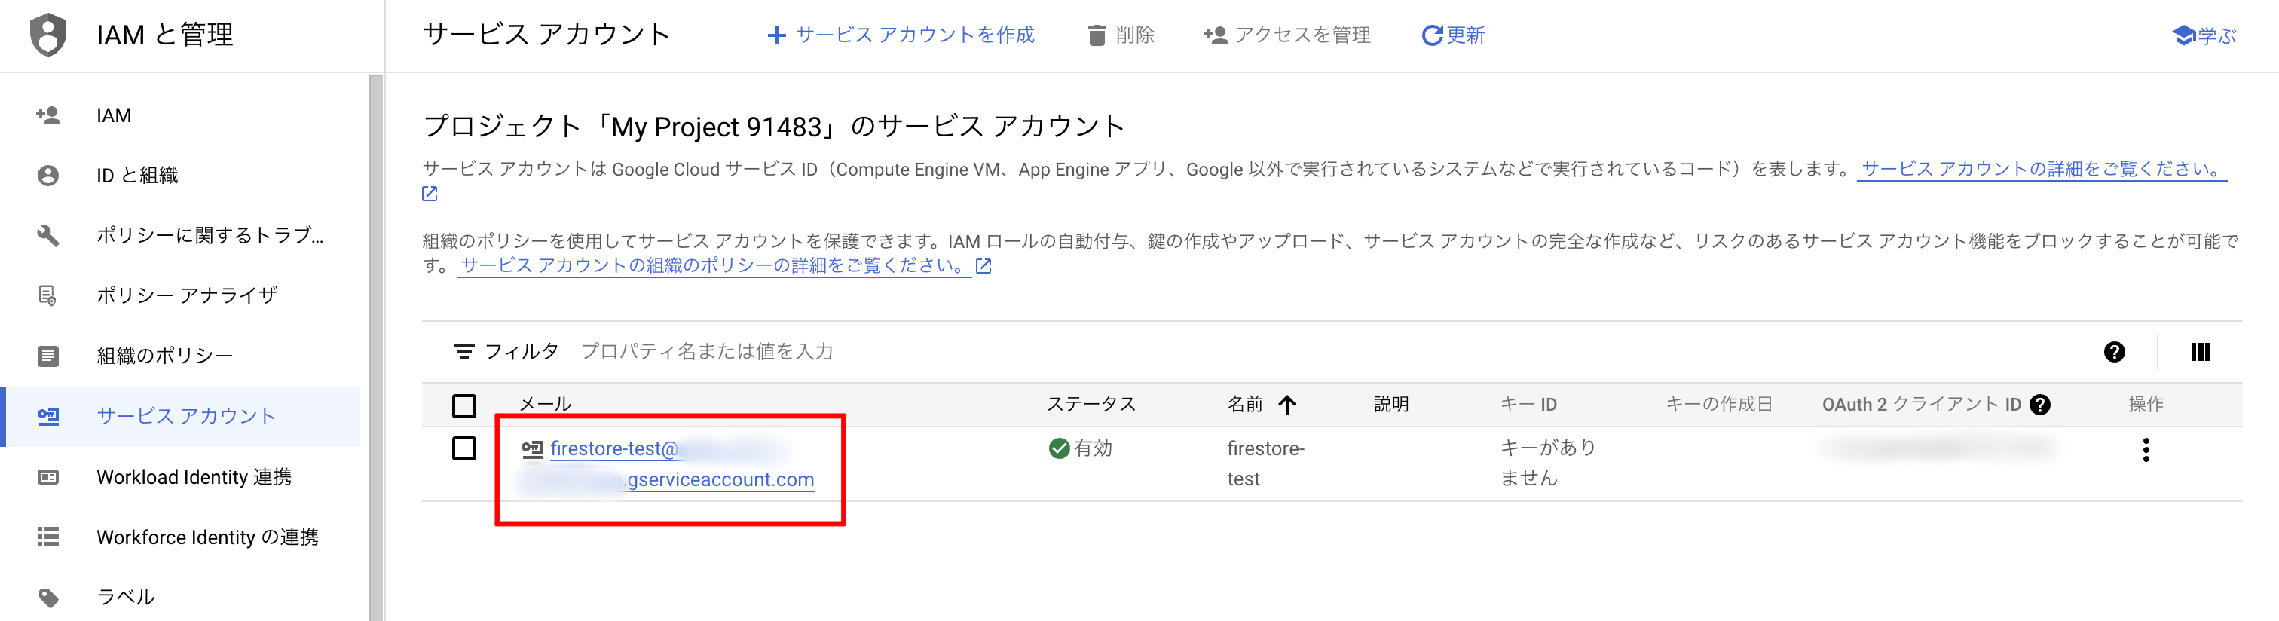Click the policy analyzer document icon

click(x=47, y=295)
